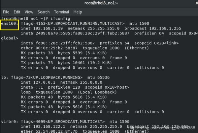Open the Edit menu
Screen dimensions: 198x133
[17, 12]
